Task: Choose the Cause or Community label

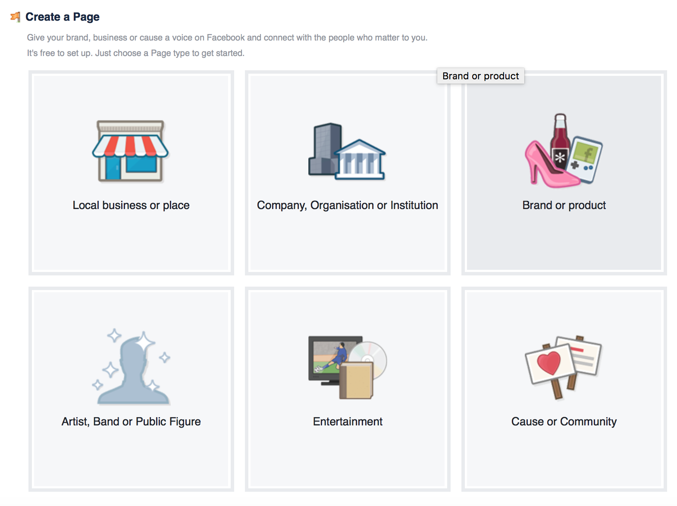Action: click(x=564, y=422)
